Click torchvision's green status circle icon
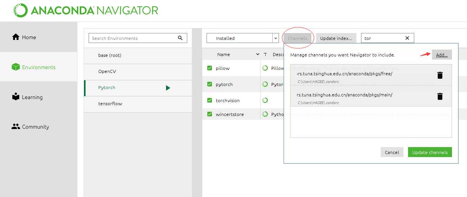 tap(265, 100)
